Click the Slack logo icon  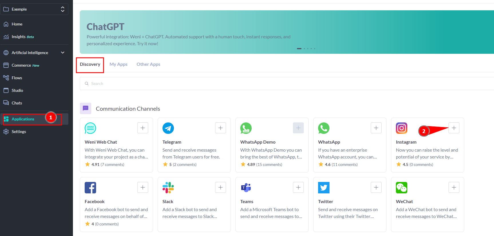(x=168, y=188)
